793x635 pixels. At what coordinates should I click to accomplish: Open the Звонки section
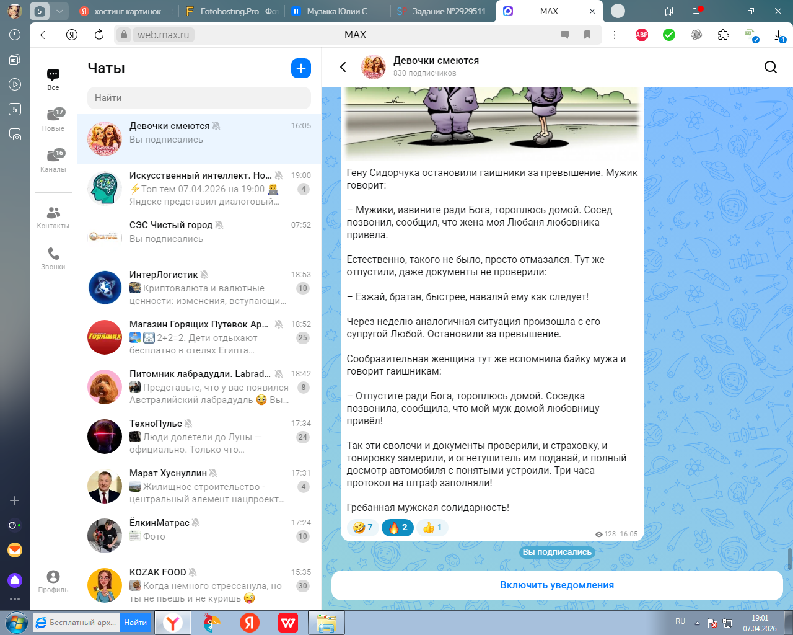[53, 259]
